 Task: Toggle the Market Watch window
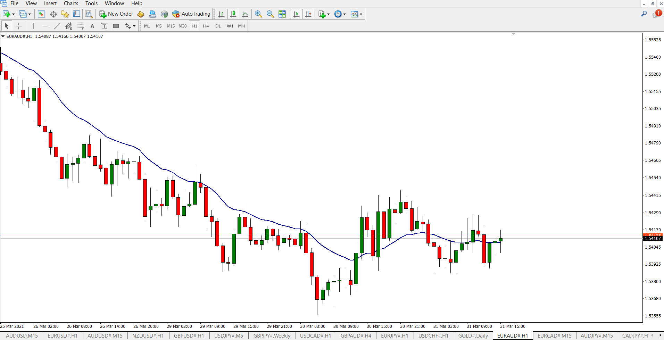click(x=41, y=14)
